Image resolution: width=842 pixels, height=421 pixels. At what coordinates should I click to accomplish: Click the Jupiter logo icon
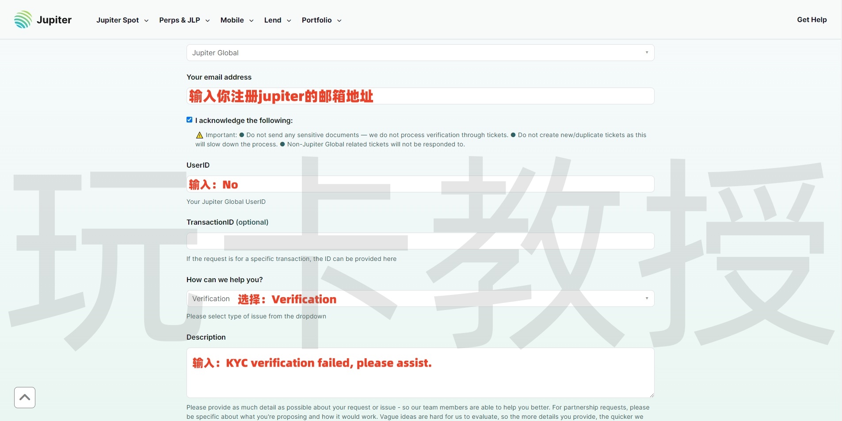pyautogui.click(x=23, y=20)
